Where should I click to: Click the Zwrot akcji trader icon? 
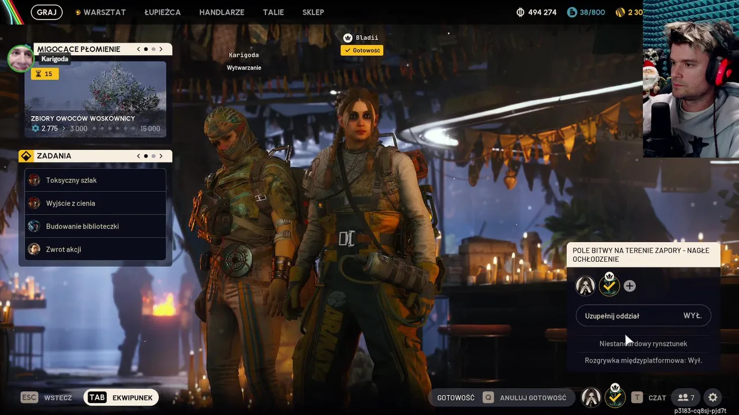tap(34, 250)
